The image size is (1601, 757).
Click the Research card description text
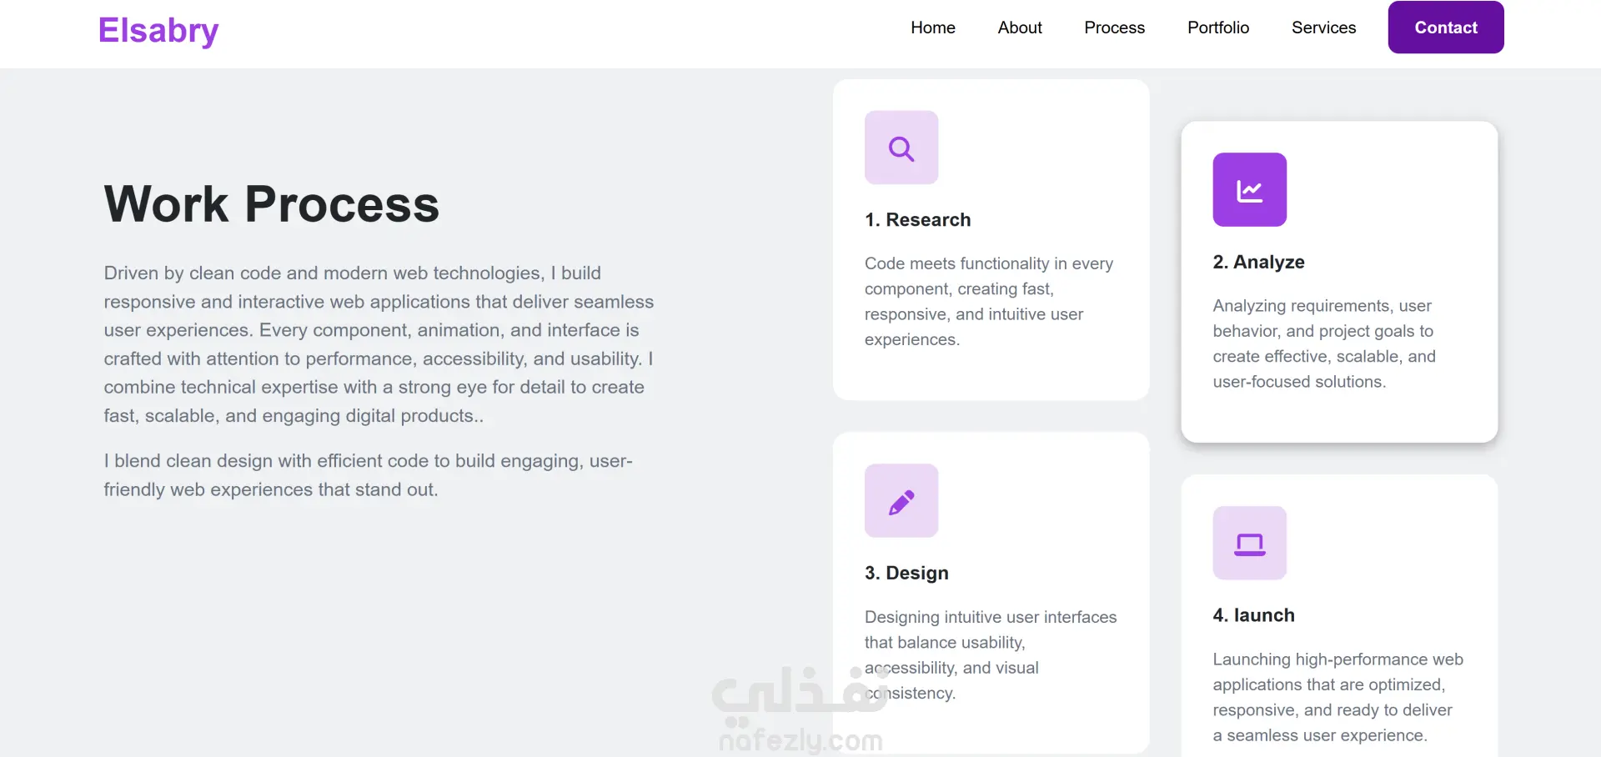click(989, 302)
